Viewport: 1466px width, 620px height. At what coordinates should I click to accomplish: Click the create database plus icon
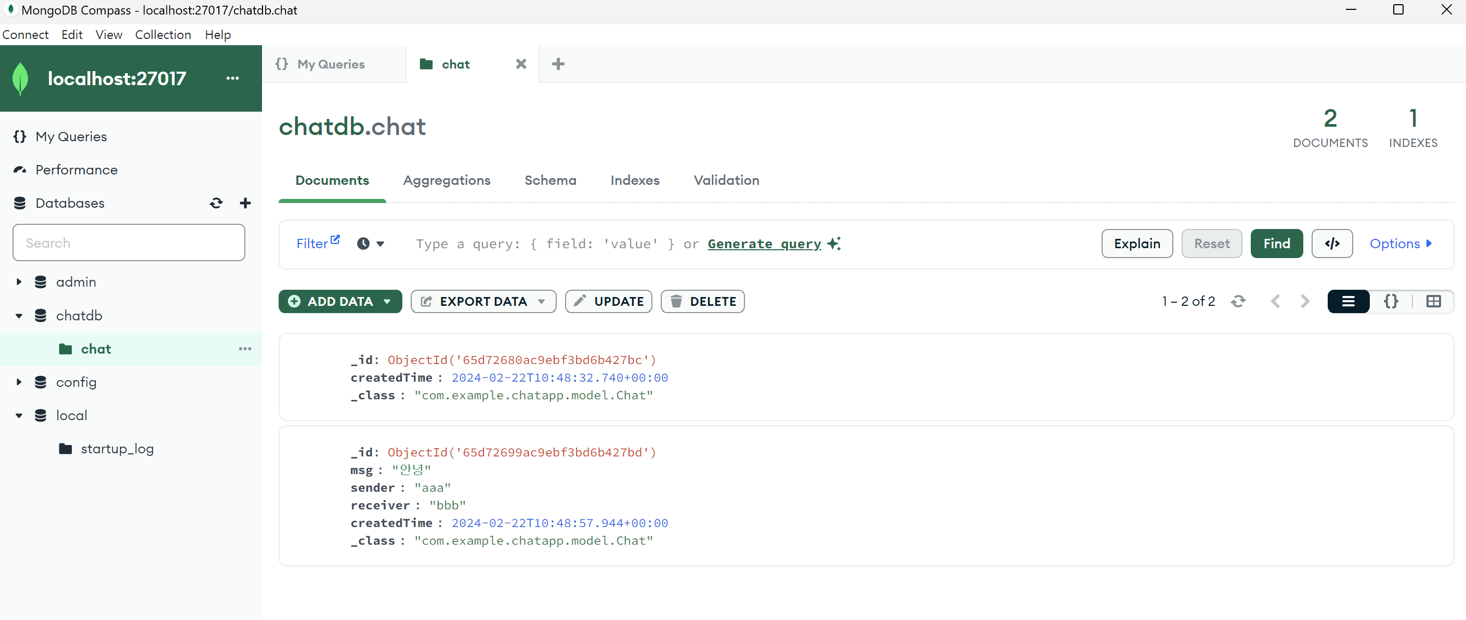pyautogui.click(x=245, y=203)
